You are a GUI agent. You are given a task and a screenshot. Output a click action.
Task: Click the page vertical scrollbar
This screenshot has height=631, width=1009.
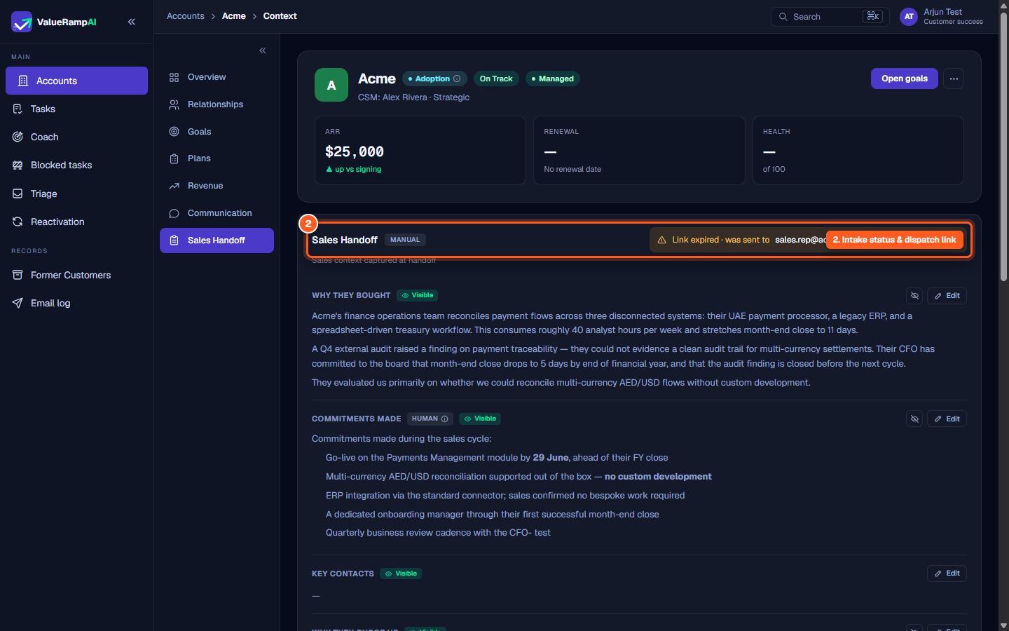[1003, 147]
